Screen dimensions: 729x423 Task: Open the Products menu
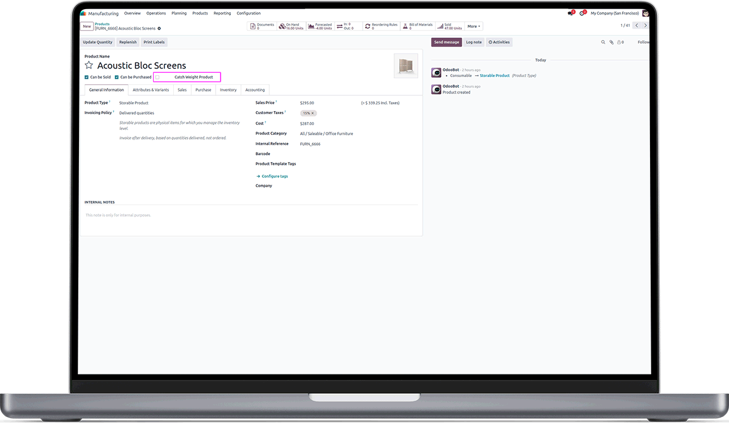200,13
